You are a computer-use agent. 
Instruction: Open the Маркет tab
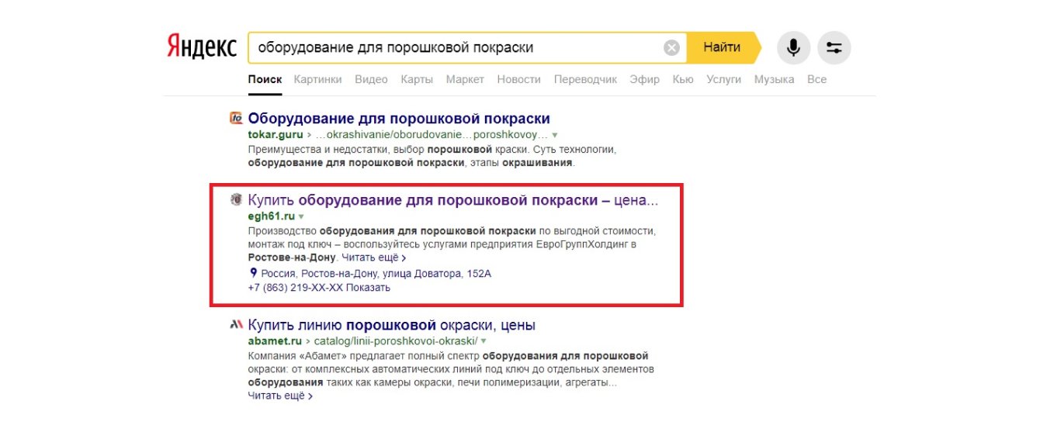click(465, 79)
